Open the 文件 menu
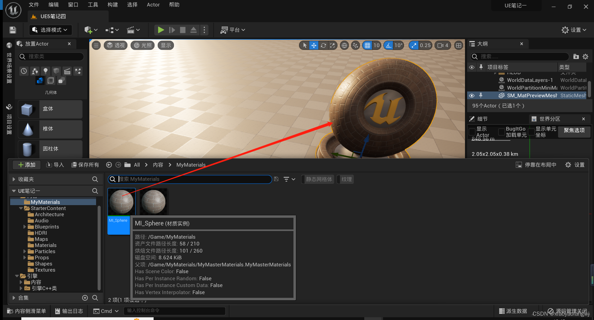The width and height of the screenshot is (594, 320). (x=34, y=5)
